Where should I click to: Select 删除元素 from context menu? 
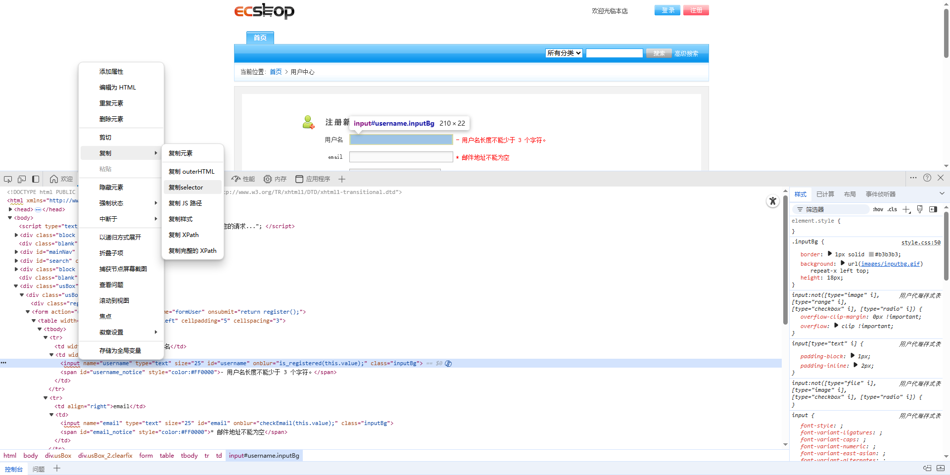point(121,119)
